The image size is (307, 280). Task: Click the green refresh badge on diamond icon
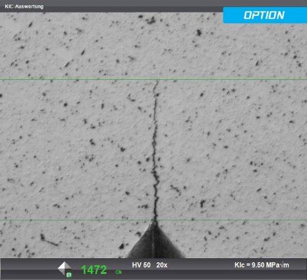pyautogui.click(x=69, y=275)
